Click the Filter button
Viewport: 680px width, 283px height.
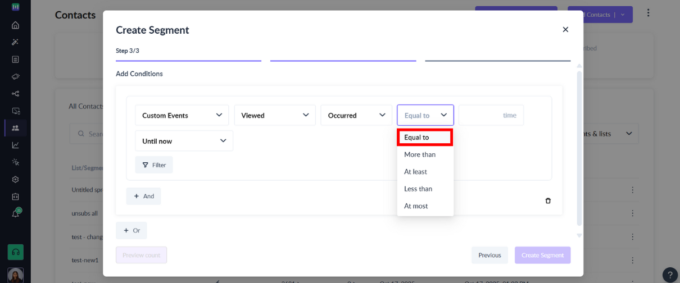click(x=154, y=165)
